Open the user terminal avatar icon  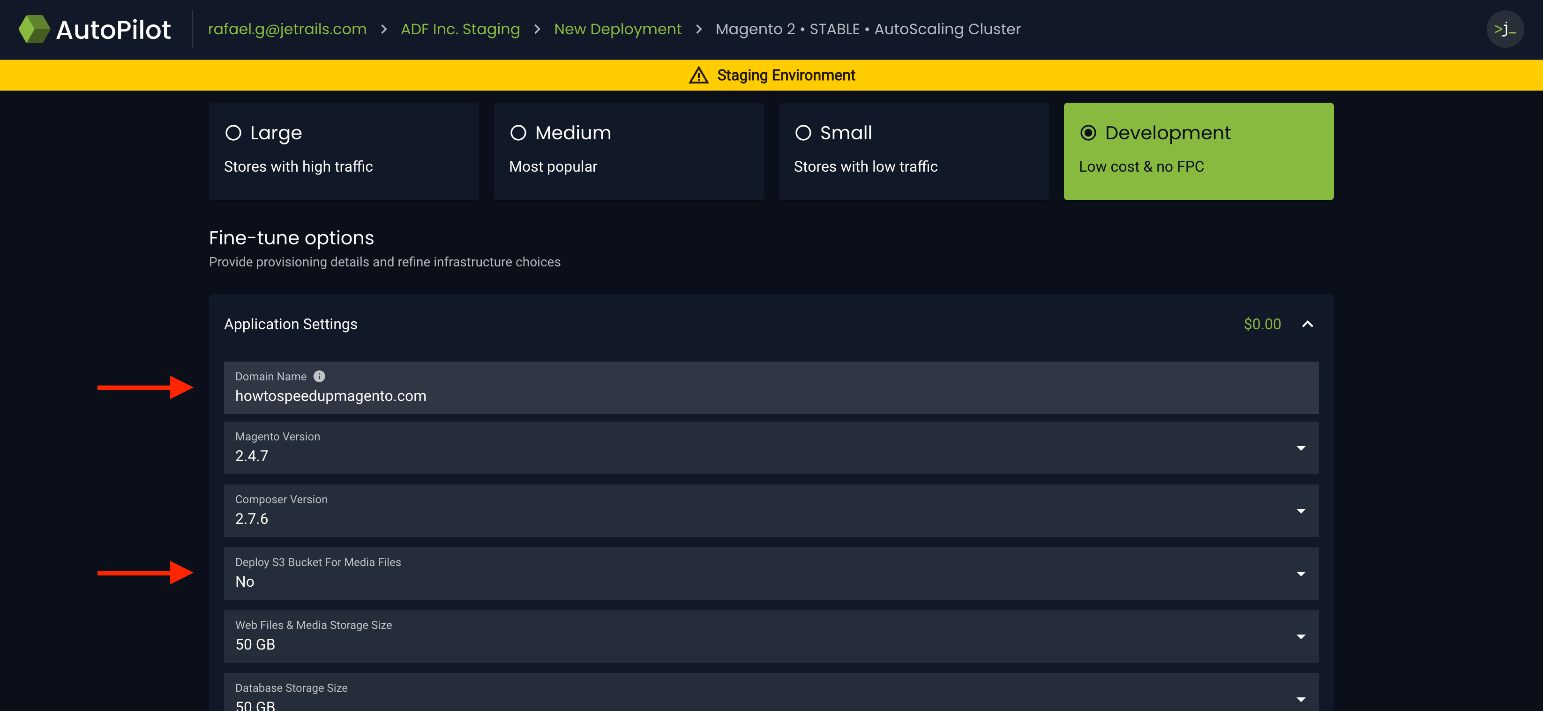click(x=1505, y=28)
